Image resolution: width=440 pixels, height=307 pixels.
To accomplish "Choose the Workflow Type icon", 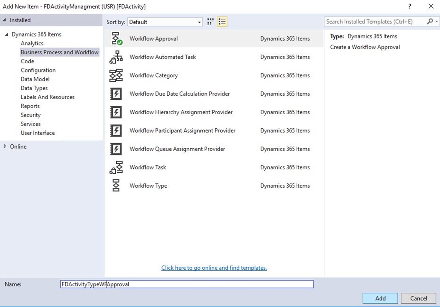I will coord(116,186).
